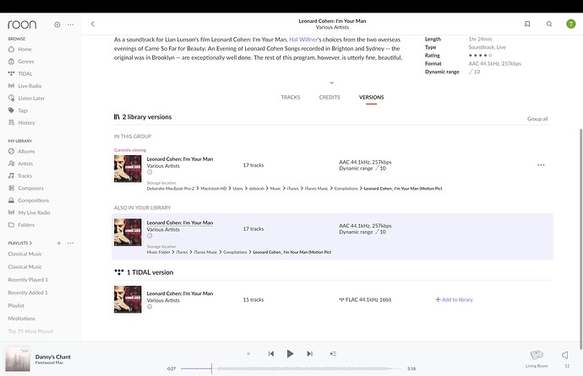Open Roon settings gear icon
This screenshot has width=583, height=376.
click(x=57, y=24)
